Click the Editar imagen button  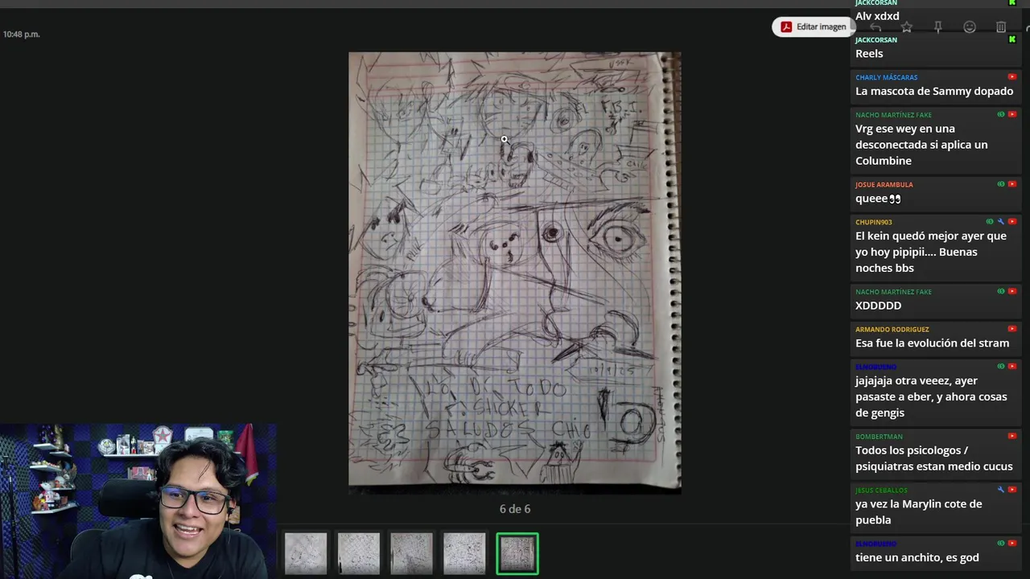click(x=813, y=27)
